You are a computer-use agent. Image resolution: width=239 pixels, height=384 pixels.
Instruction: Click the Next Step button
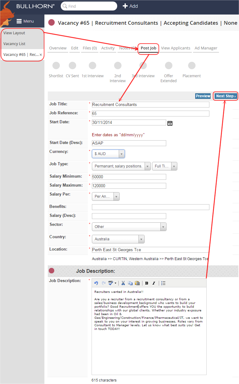point(226,96)
